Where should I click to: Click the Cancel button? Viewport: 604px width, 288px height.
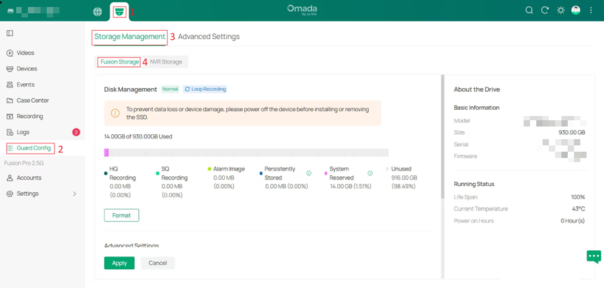point(158,263)
